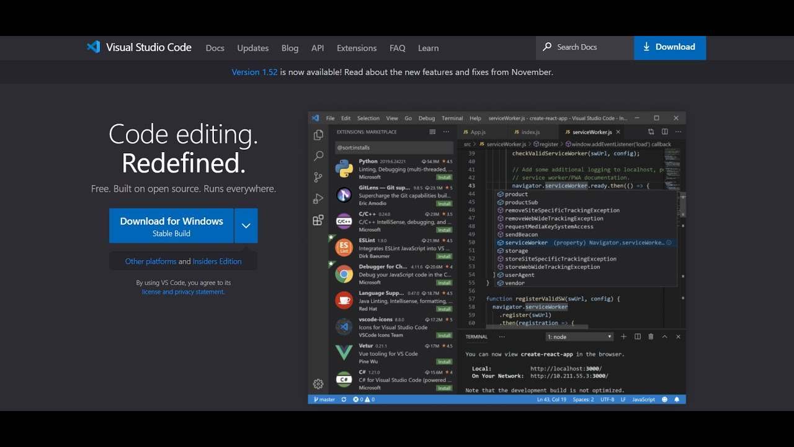
Task: Click the Java Language Support extension icon
Action: pos(344,300)
